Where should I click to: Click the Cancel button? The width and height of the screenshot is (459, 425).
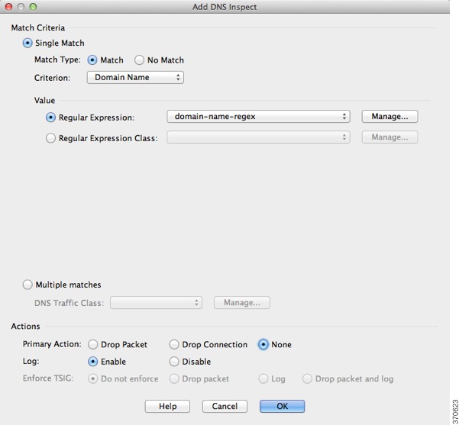point(225,406)
